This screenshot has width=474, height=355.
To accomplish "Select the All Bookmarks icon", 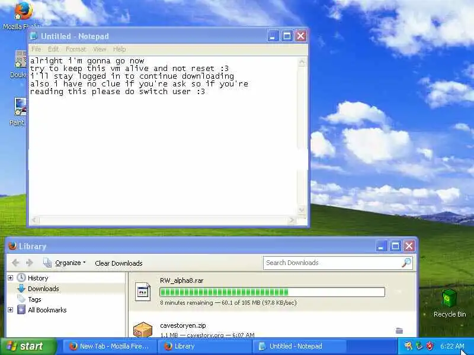I will [21, 309].
